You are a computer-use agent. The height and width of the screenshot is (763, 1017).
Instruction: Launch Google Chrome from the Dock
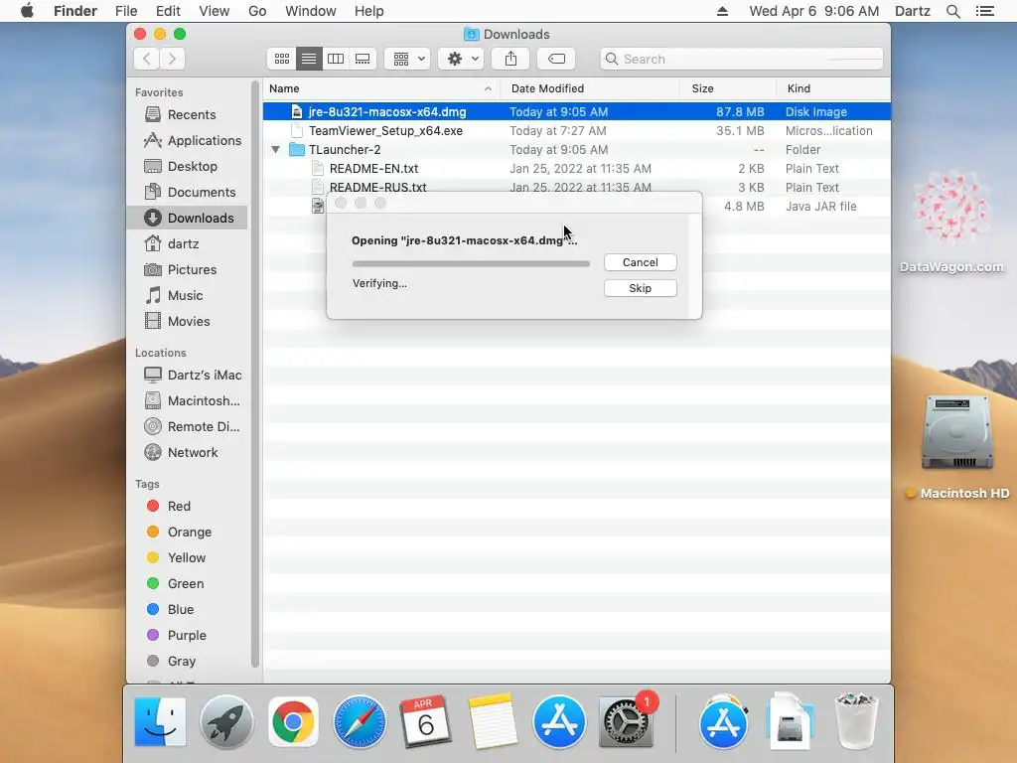tap(293, 721)
